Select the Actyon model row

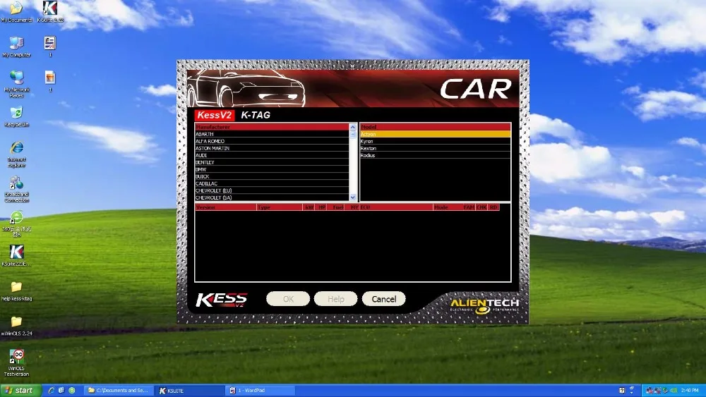[x=436, y=134]
